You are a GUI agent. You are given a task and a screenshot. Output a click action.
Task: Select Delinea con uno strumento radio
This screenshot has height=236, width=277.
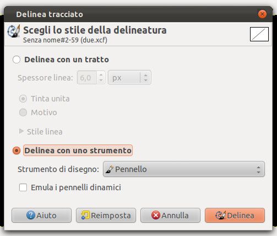coord(17,151)
